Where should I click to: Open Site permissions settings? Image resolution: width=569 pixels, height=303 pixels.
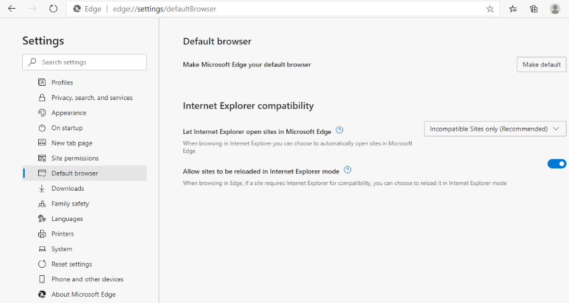84,158
